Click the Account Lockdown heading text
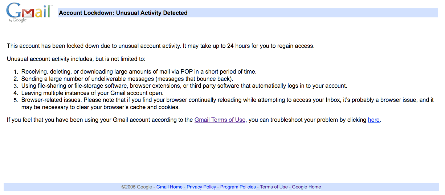This screenshot has height=195, width=445. click(123, 13)
